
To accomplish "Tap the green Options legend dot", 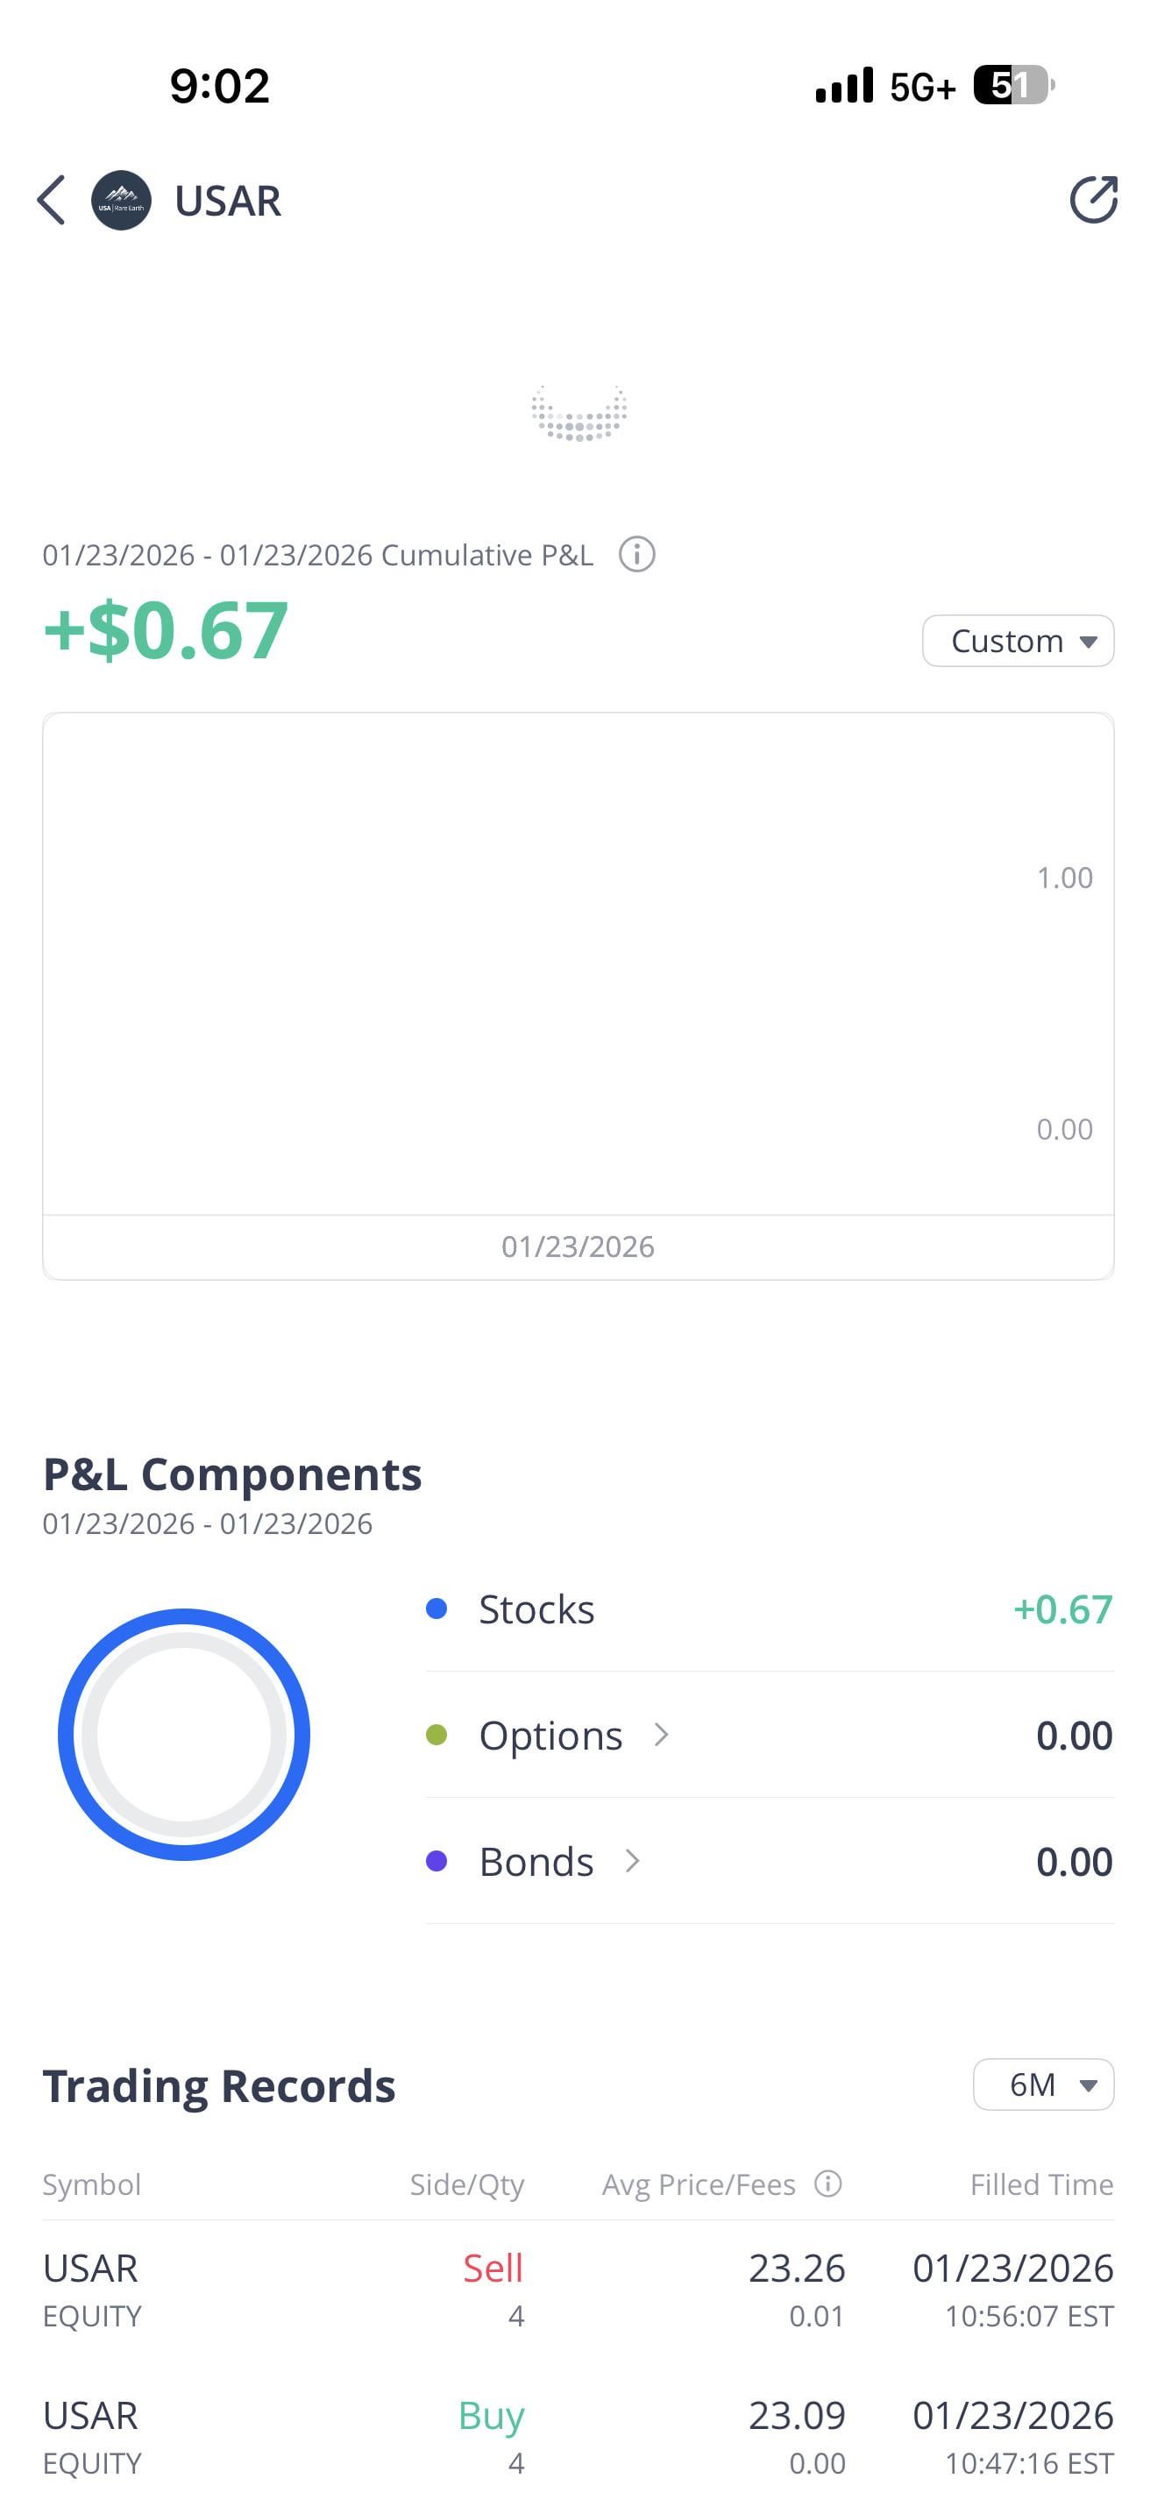I will 437,1734.
